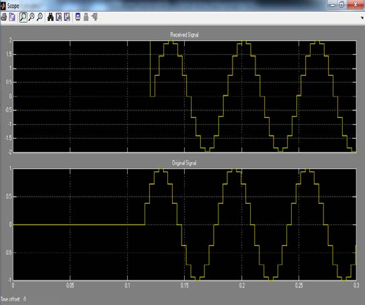365x305 pixels.
Task: Select the Zoom X-axis tool
Action: (32, 17)
